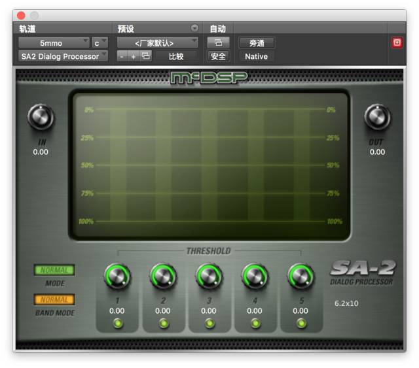Click the red target plugin button
Viewport: 419px width, 368px height.
[397, 42]
